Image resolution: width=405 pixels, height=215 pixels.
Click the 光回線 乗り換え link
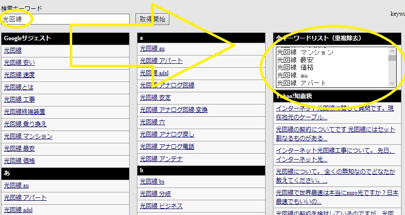pyautogui.click(x=26, y=124)
